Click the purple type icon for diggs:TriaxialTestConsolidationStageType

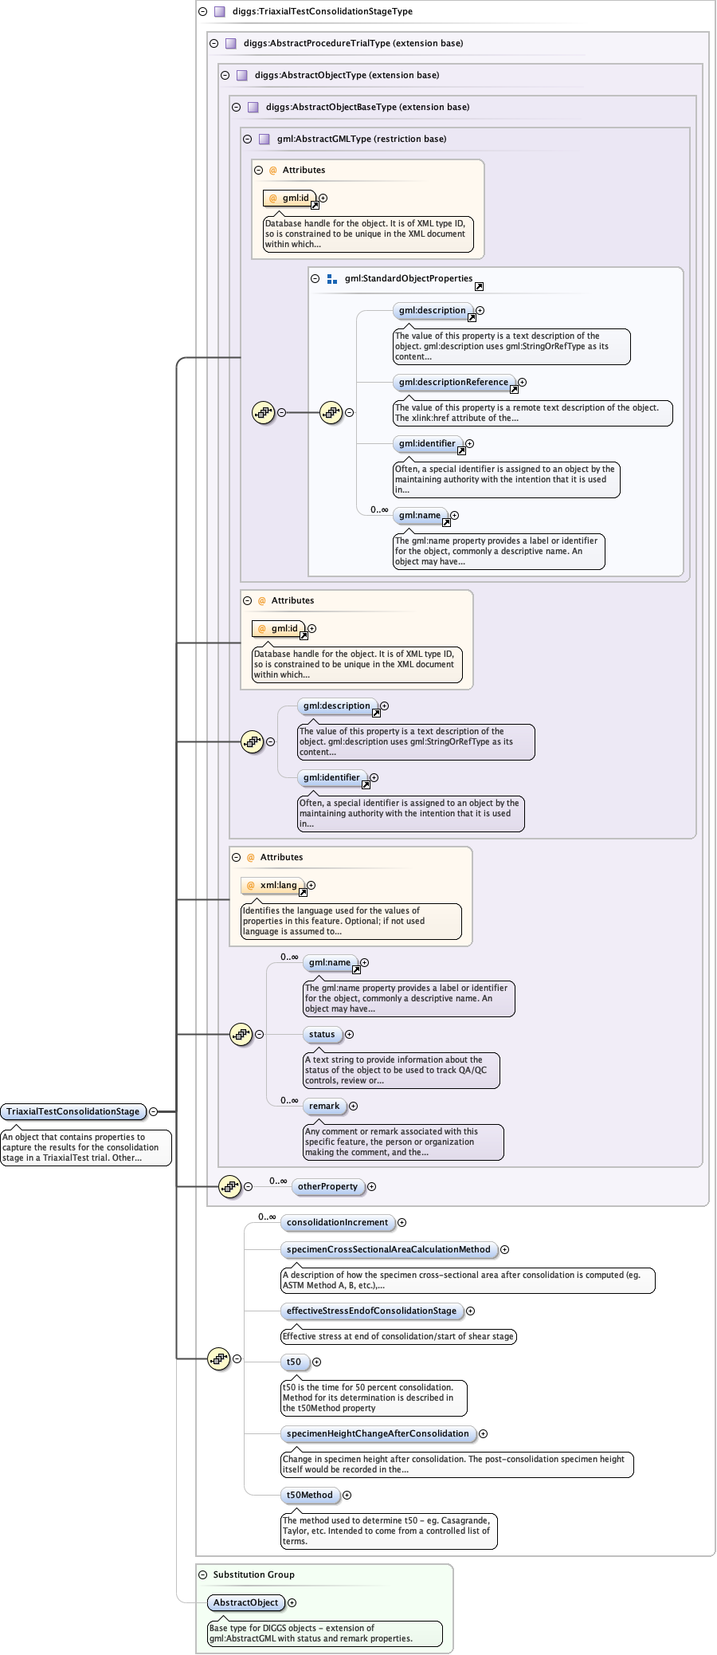219,12
